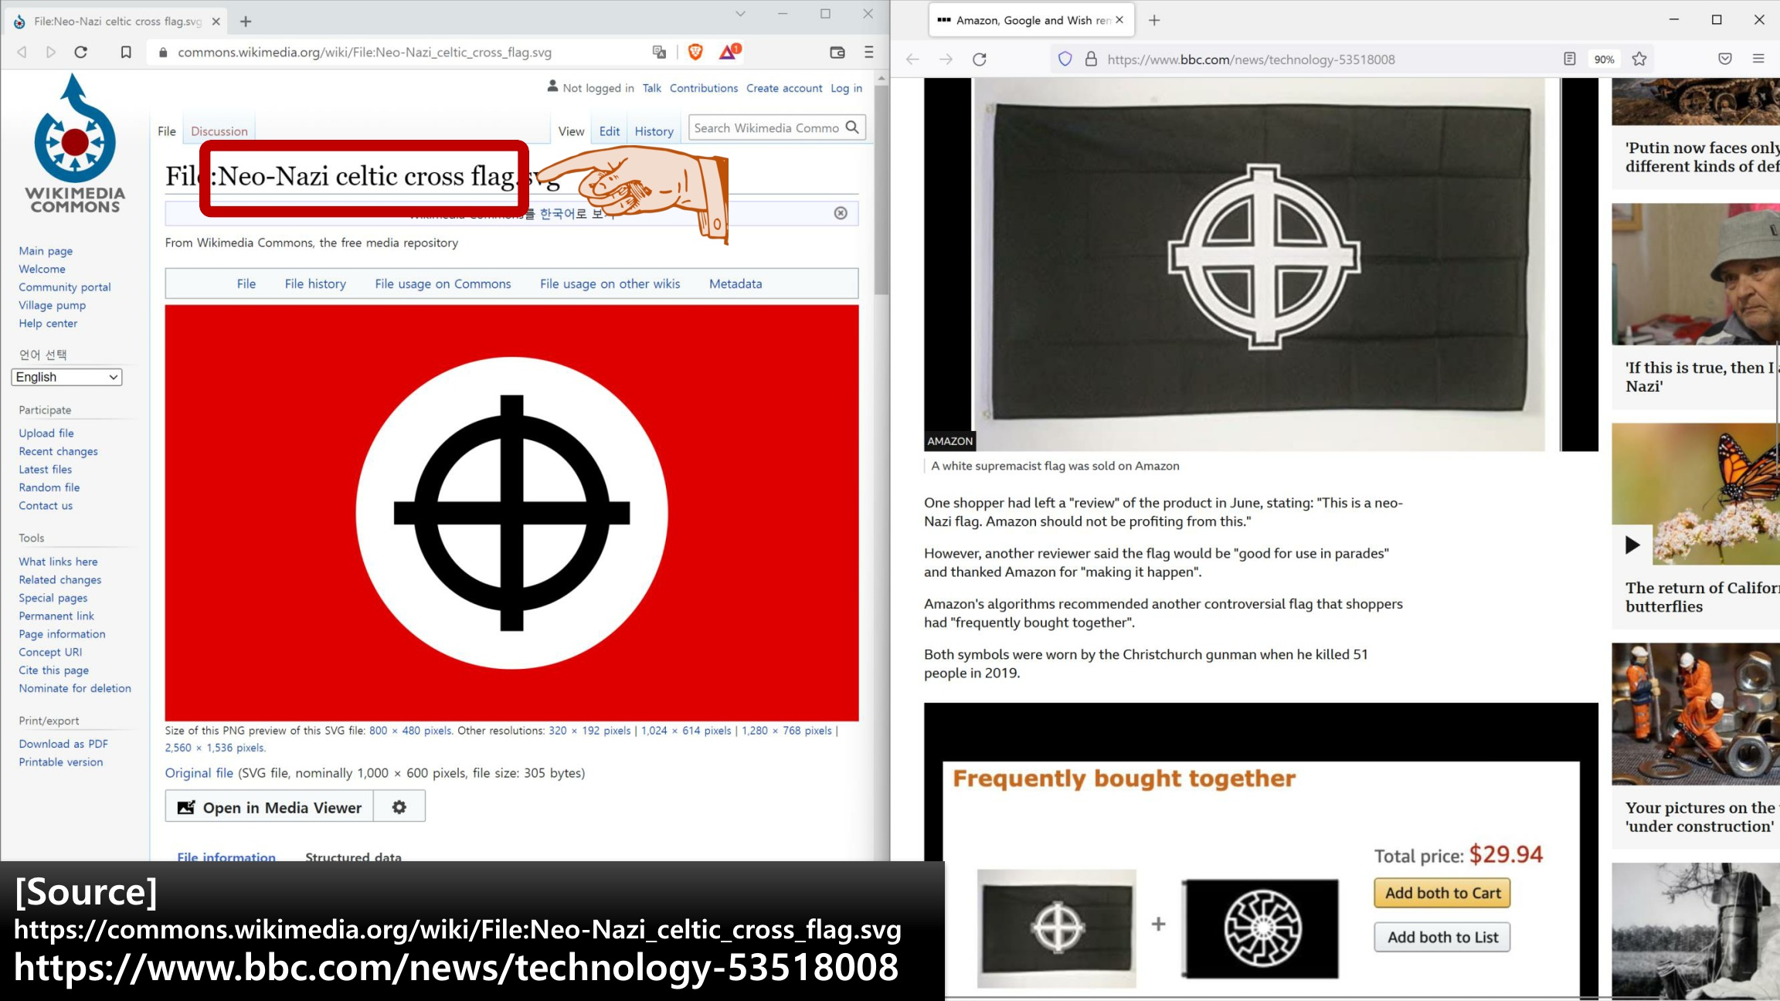Jump to File usage on other wikis
Screen dimensions: 1780x1001
tap(610, 283)
